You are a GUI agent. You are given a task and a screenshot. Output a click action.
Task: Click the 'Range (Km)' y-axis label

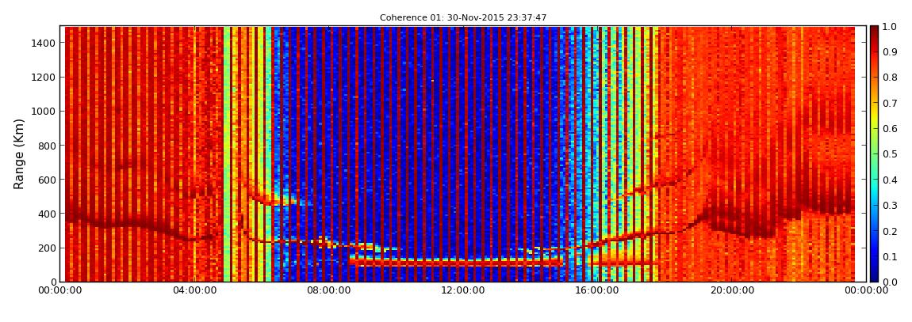point(19,153)
